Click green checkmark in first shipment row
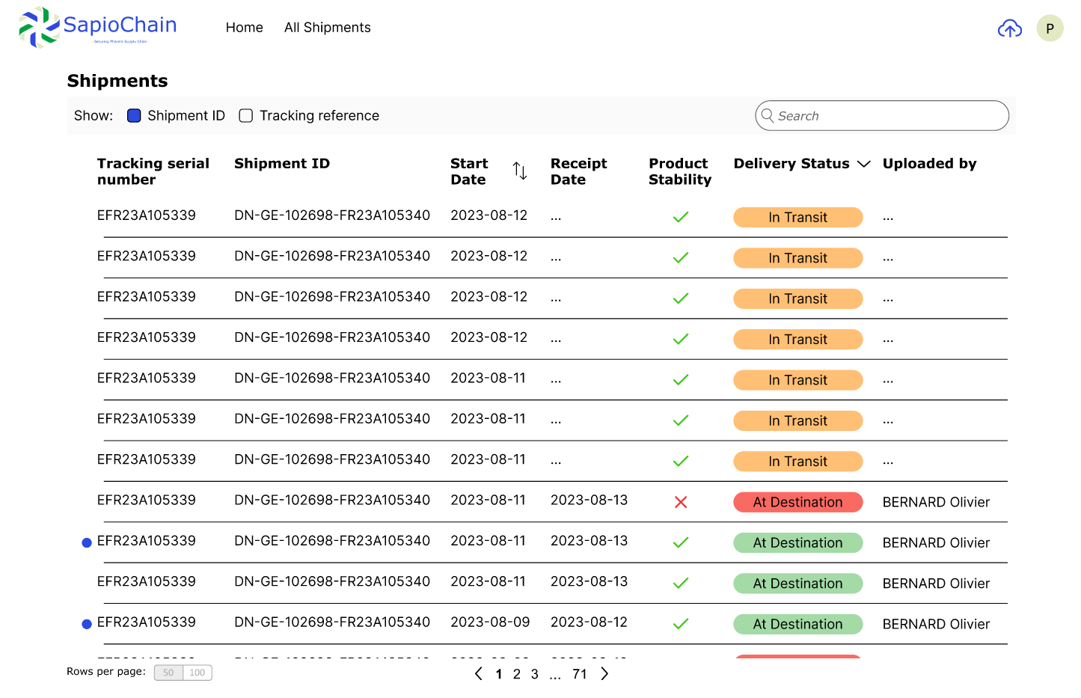 click(x=680, y=218)
